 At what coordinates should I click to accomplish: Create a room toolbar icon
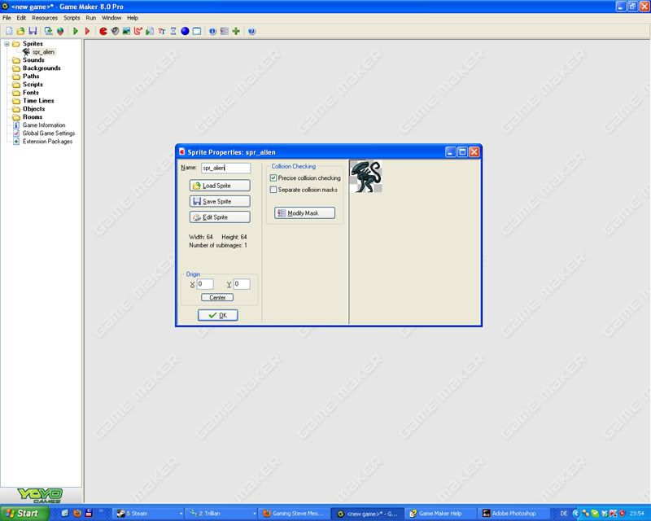(x=197, y=31)
